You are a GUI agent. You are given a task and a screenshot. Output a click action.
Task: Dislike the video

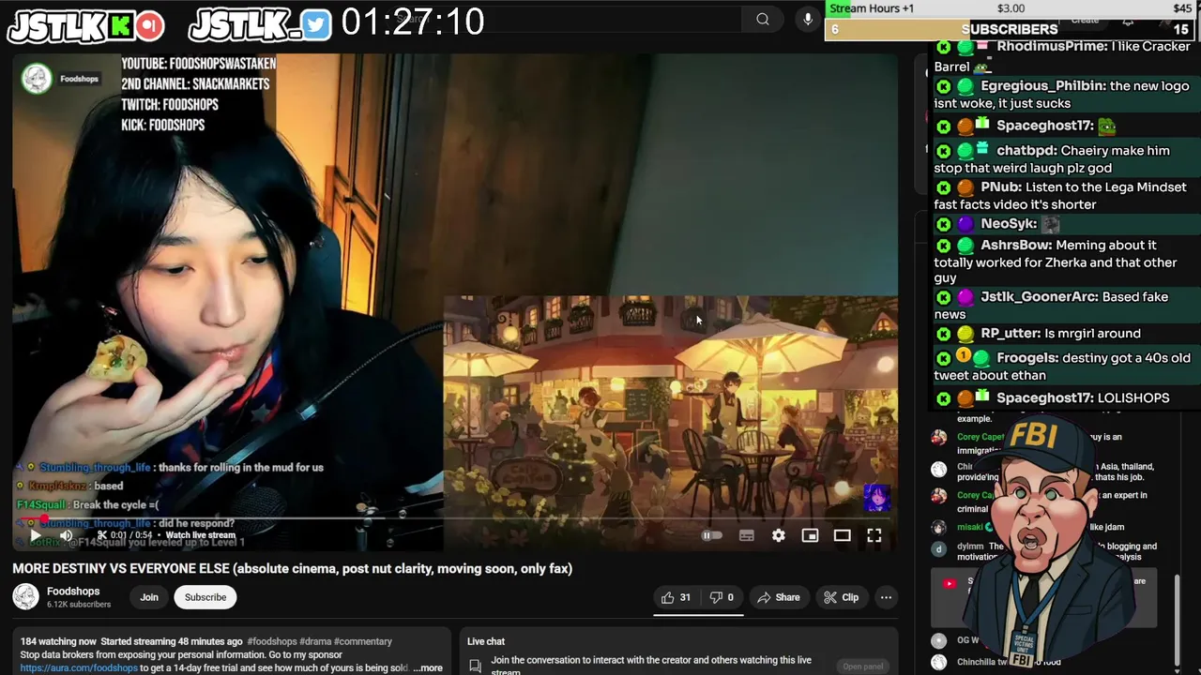(722, 597)
